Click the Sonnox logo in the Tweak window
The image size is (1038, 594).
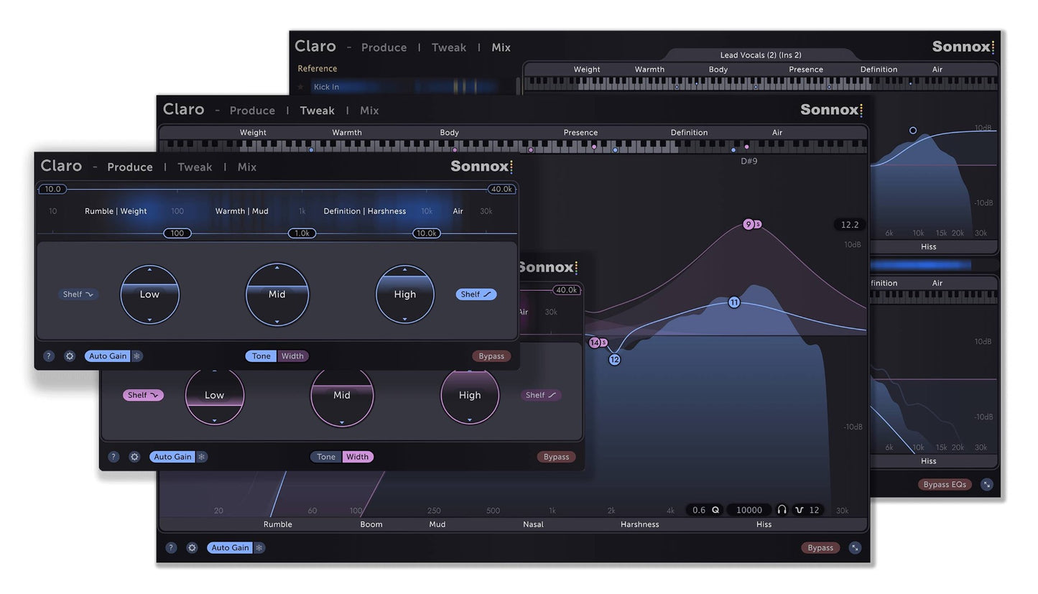pos(831,110)
